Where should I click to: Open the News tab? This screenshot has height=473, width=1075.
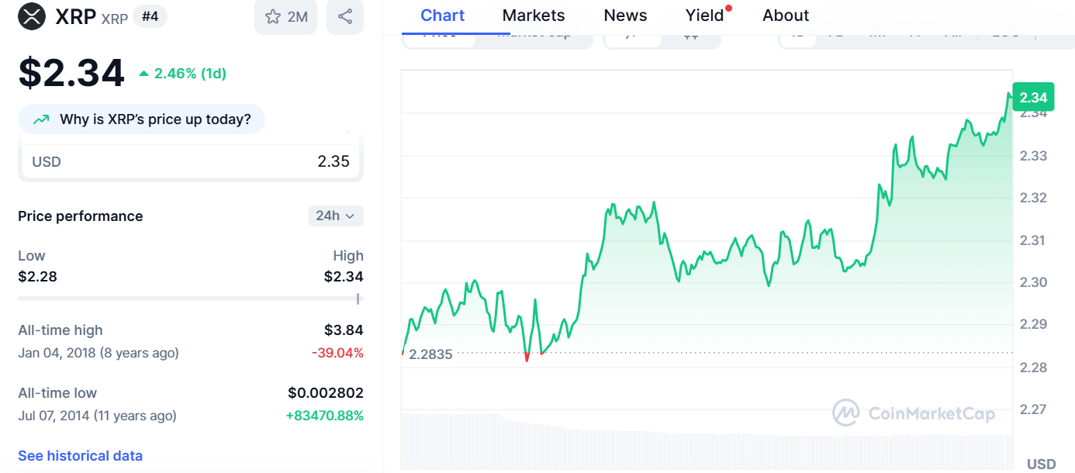[625, 16]
